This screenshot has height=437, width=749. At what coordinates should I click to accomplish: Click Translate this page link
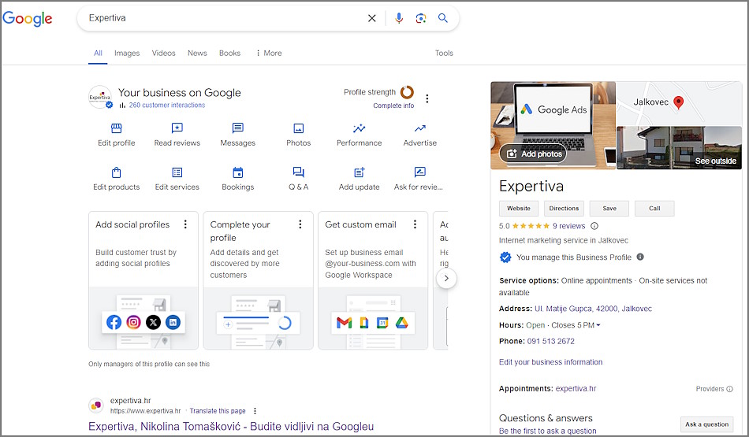point(218,411)
